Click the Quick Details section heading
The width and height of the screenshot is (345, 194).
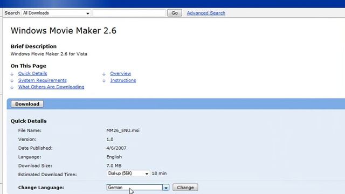coord(29,121)
